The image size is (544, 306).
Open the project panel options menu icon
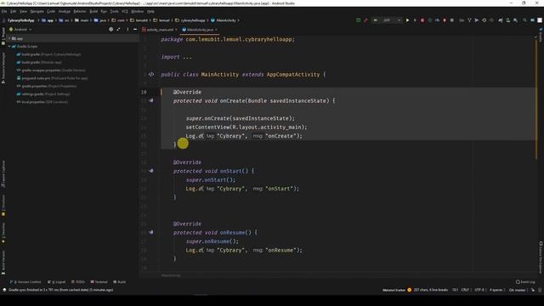coord(127,30)
